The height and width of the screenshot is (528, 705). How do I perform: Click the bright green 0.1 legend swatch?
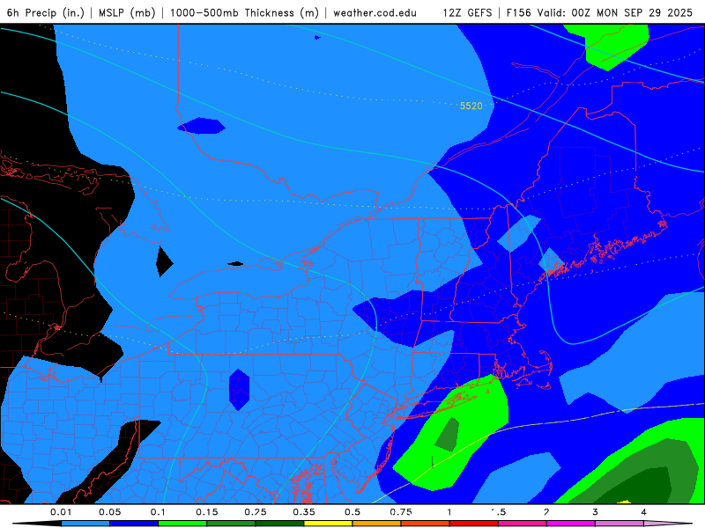[182, 524]
